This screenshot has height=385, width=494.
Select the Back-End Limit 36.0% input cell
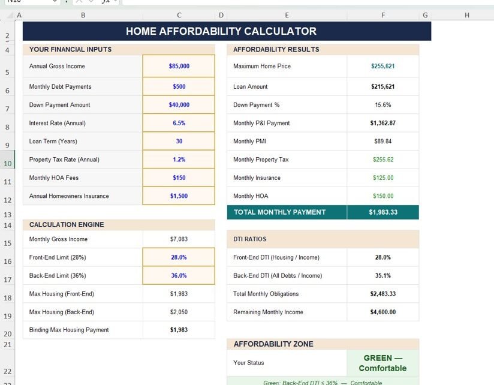(179, 276)
